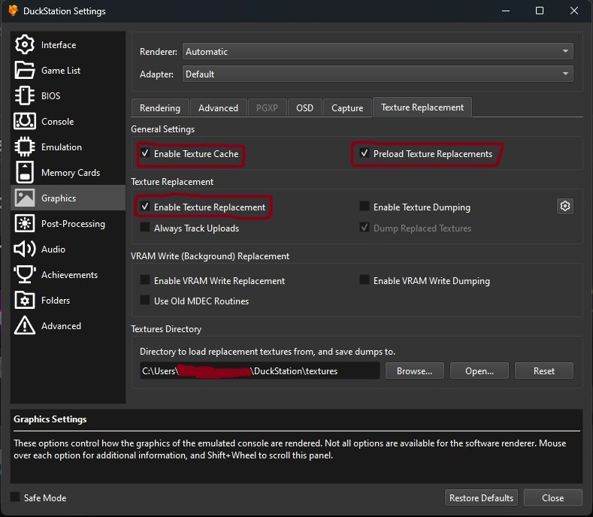This screenshot has width=593, height=517.
Task: Enable Always Track Uploads
Action: click(x=145, y=227)
